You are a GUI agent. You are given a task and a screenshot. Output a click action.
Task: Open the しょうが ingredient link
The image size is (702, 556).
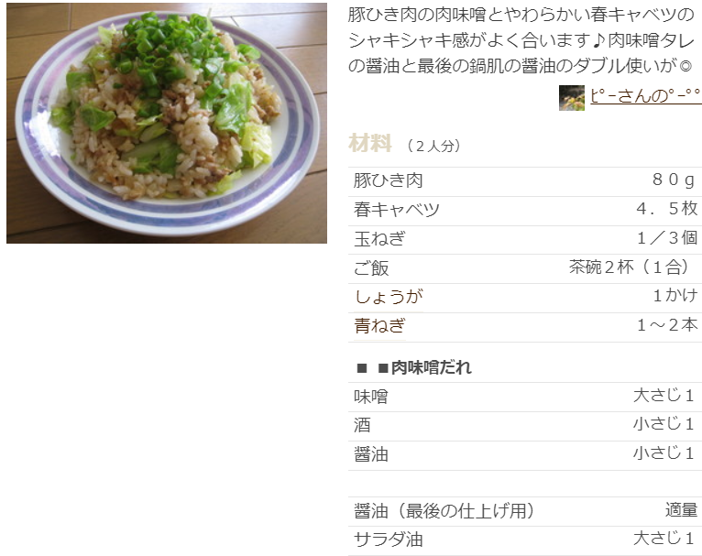pyautogui.click(x=389, y=297)
